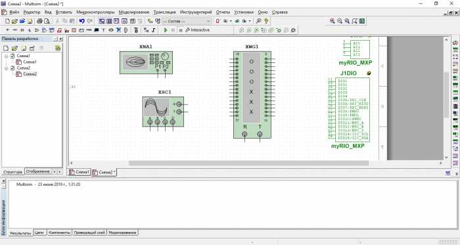Undo the last action with the blue arrow

point(82,21)
